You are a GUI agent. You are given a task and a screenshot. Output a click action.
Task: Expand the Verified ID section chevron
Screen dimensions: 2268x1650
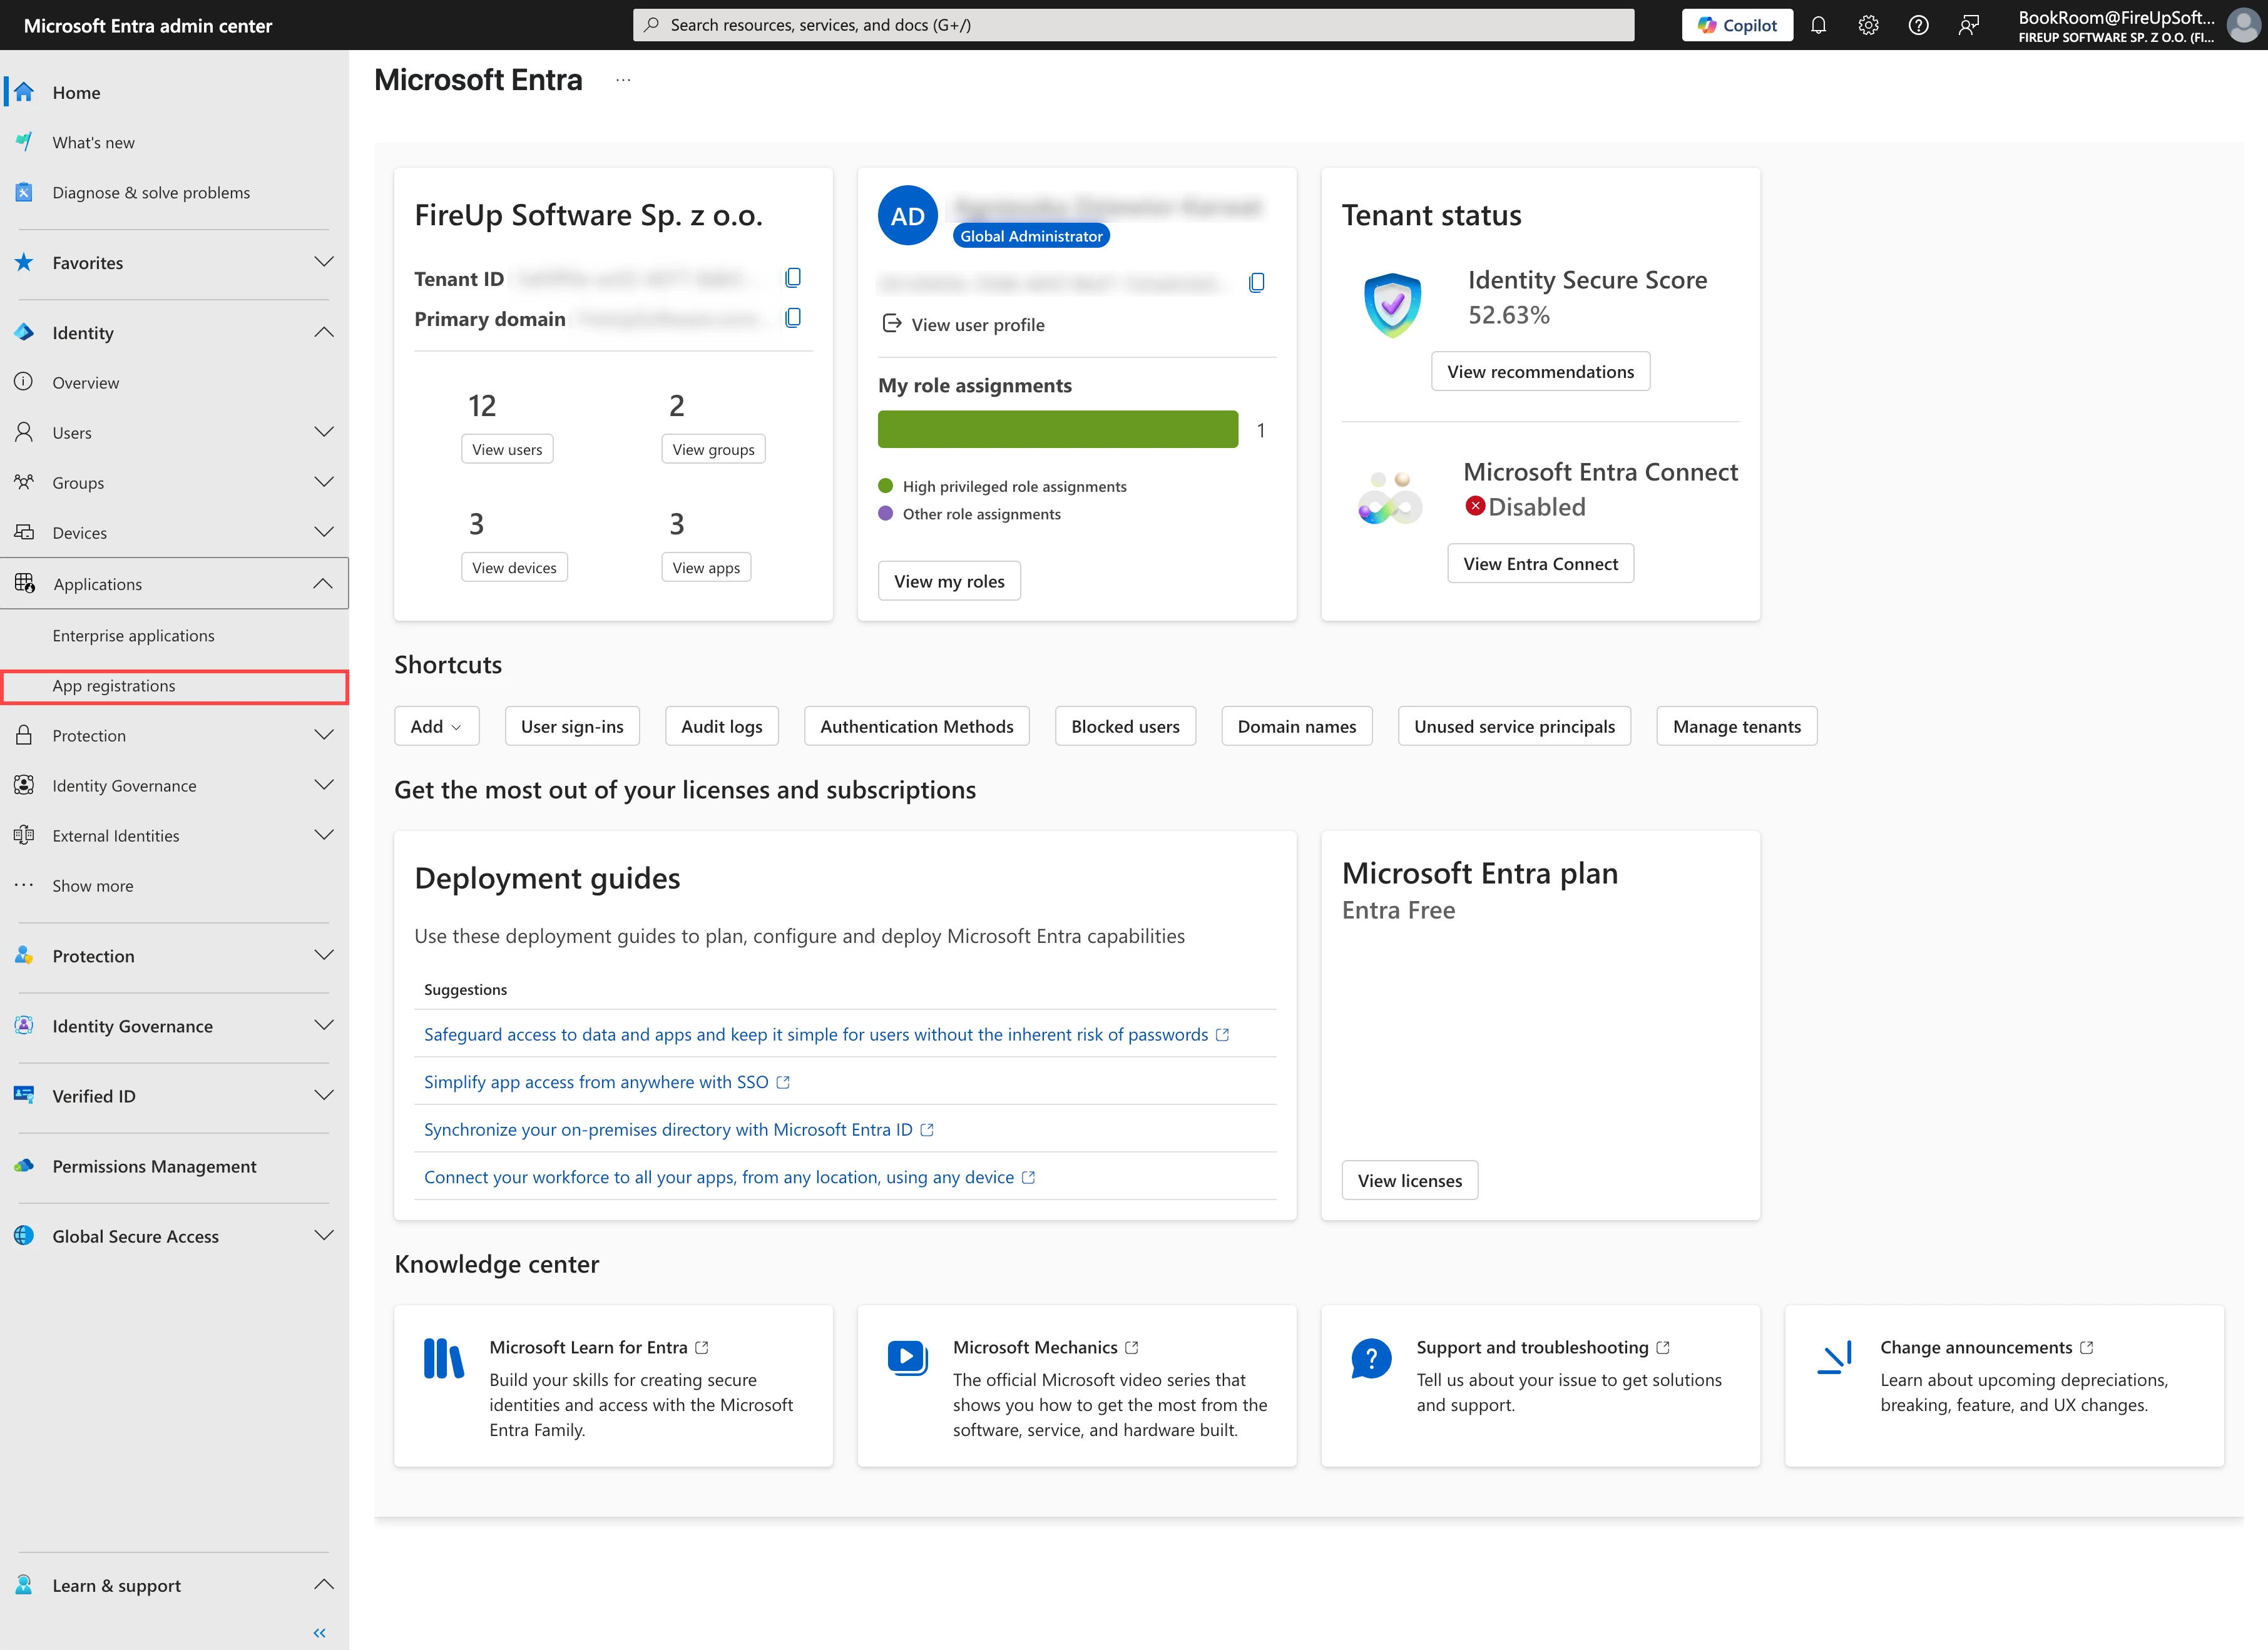(x=324, y=1096)
